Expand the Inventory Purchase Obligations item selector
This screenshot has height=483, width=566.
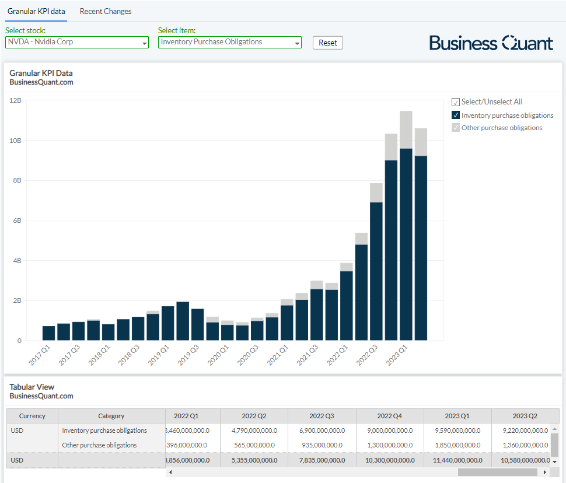coord(226,42)
